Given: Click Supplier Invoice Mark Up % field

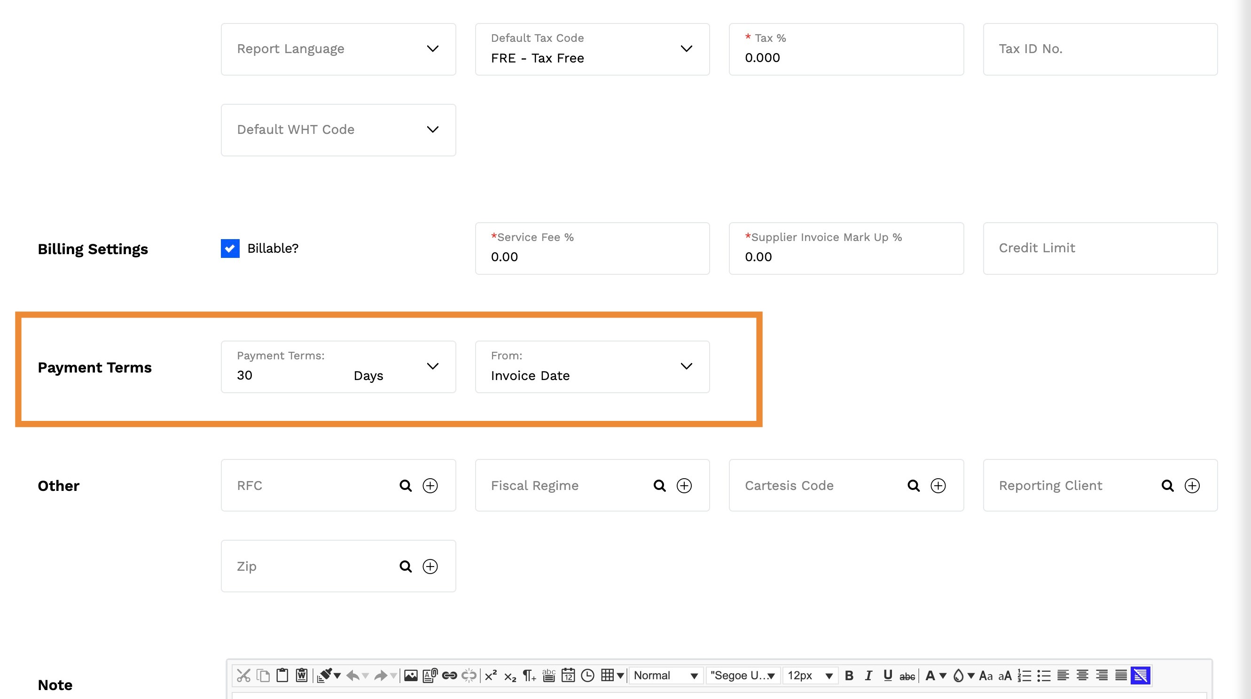Looking at the screenshot, I should point(846,248).
